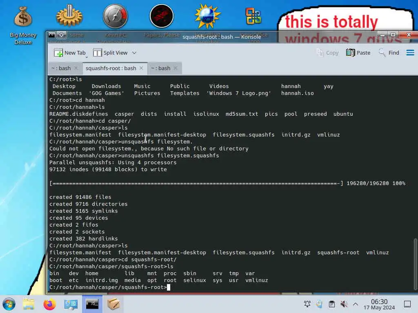
Task: Click the '97132 inodes (99148 blocks) to write' line
Action: (x=108, y=169)
